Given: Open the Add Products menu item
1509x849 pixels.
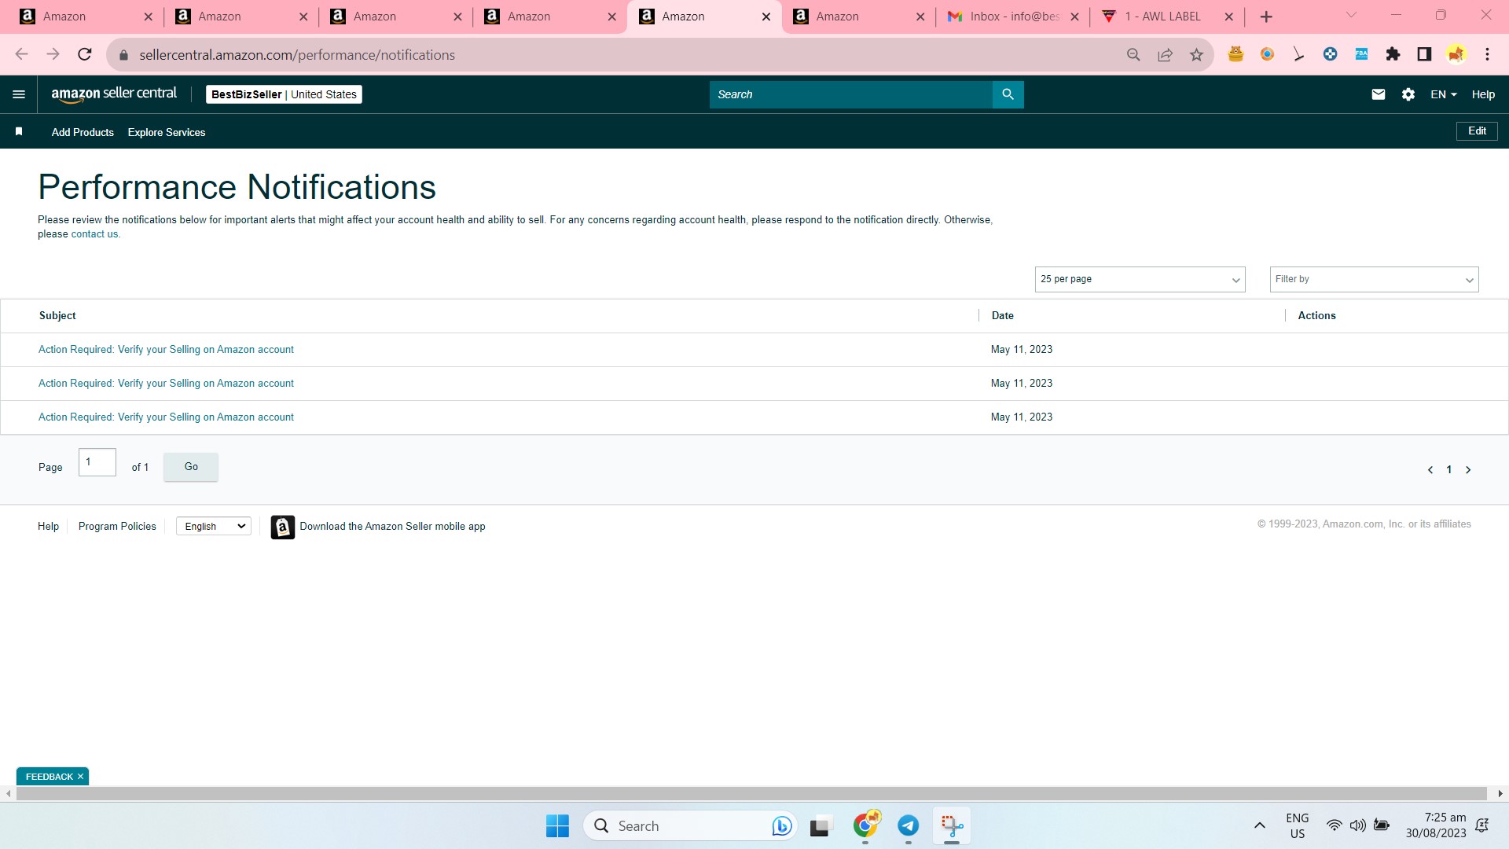Looking at the screenshot, I should pyautogui.click(x=83, y=132).
